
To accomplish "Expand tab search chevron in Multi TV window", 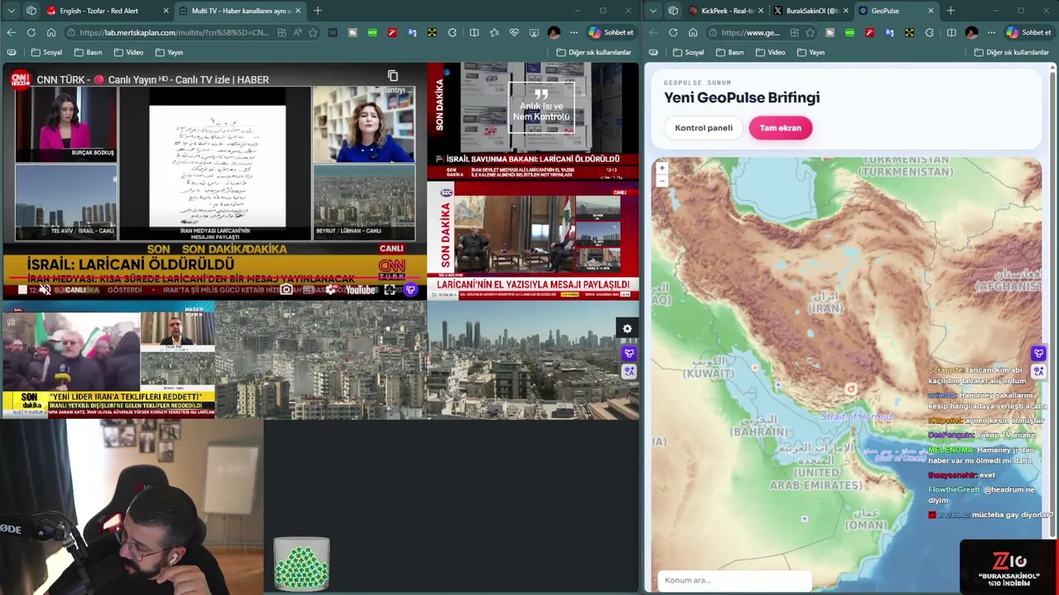I will 11,11.
